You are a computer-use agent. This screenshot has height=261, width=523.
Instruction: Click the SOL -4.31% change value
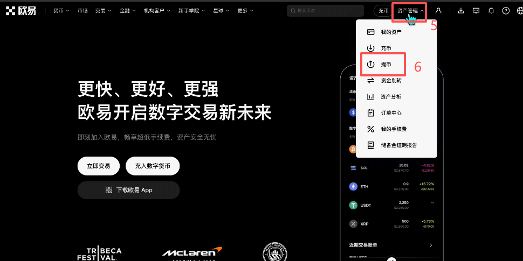point(428,165)
